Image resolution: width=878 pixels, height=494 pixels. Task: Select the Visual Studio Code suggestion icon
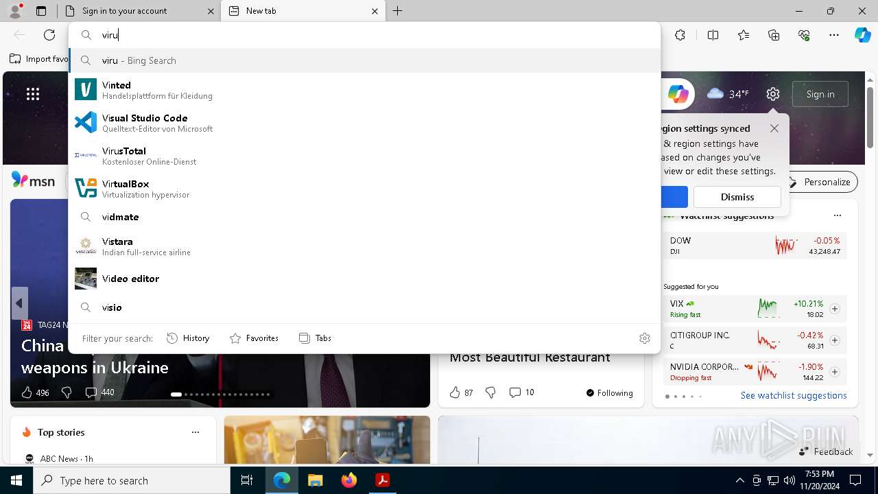tap(86, 123)
